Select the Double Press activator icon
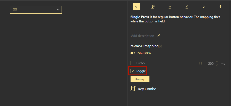This screenshot has height=106, width=231. 170,7
